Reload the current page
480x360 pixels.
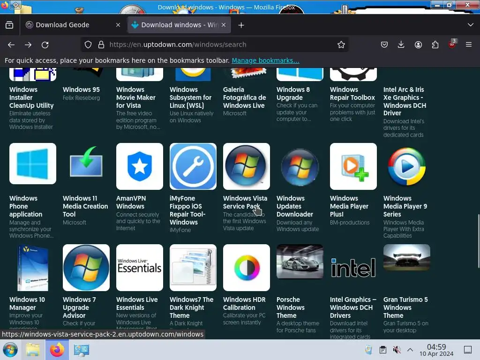click(45, 45)
